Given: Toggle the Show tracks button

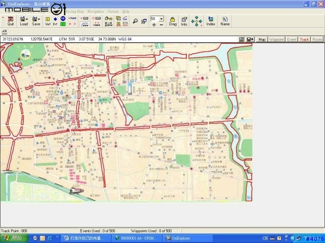Looking at the screenshot, I should [x=85, y=24].
